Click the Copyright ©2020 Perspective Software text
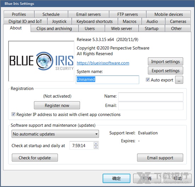The height and width of the screenshot is (187, 195). coord(113,48)
